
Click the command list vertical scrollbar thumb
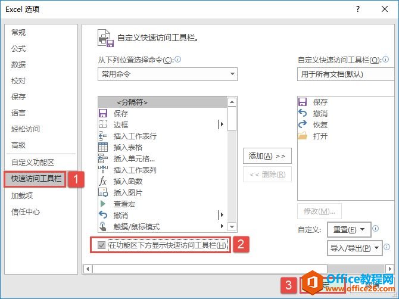[232, 119]
